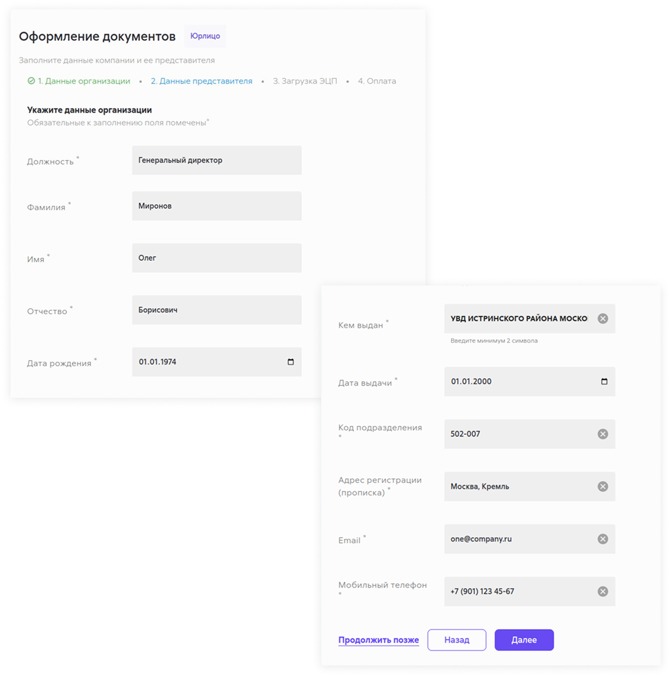This screenshot has width=671, height=677.
Task: Click the Email field with one@company.ru
Action: click(x=529, y=539)
